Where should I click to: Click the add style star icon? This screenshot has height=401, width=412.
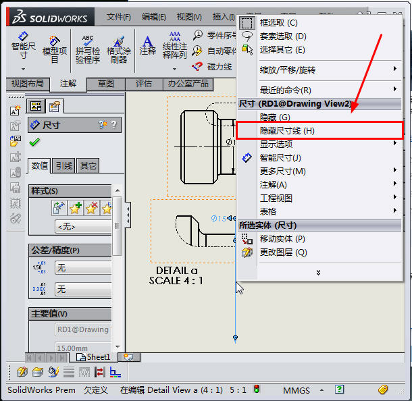76,208
